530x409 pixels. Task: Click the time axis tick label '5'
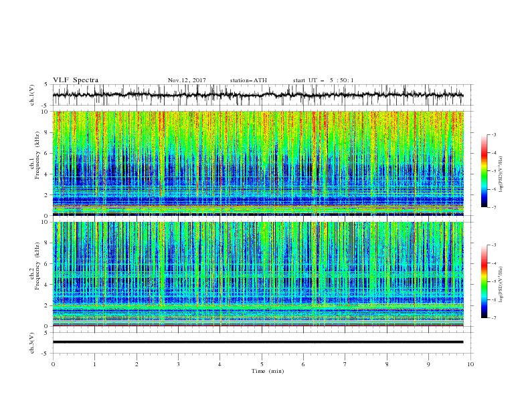pyautogui.click(x=262, y=364)
